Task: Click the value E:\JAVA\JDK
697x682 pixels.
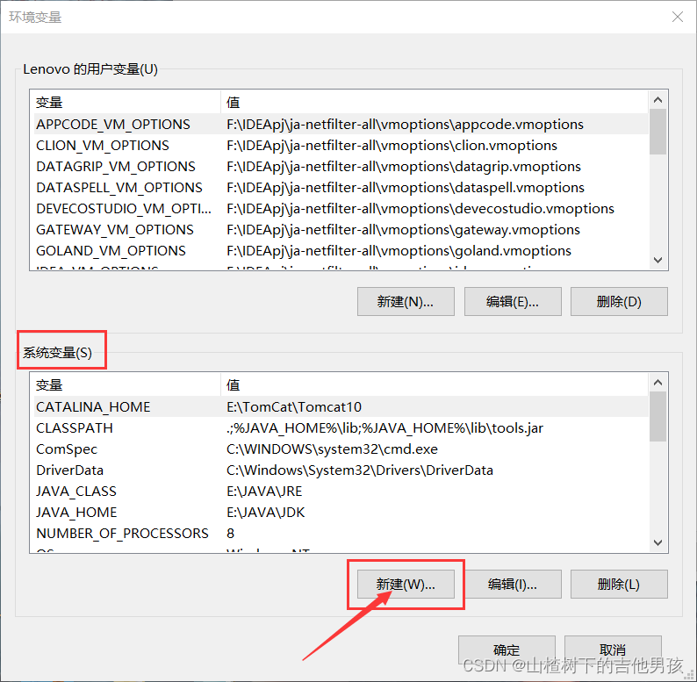Action: (265, 513)
